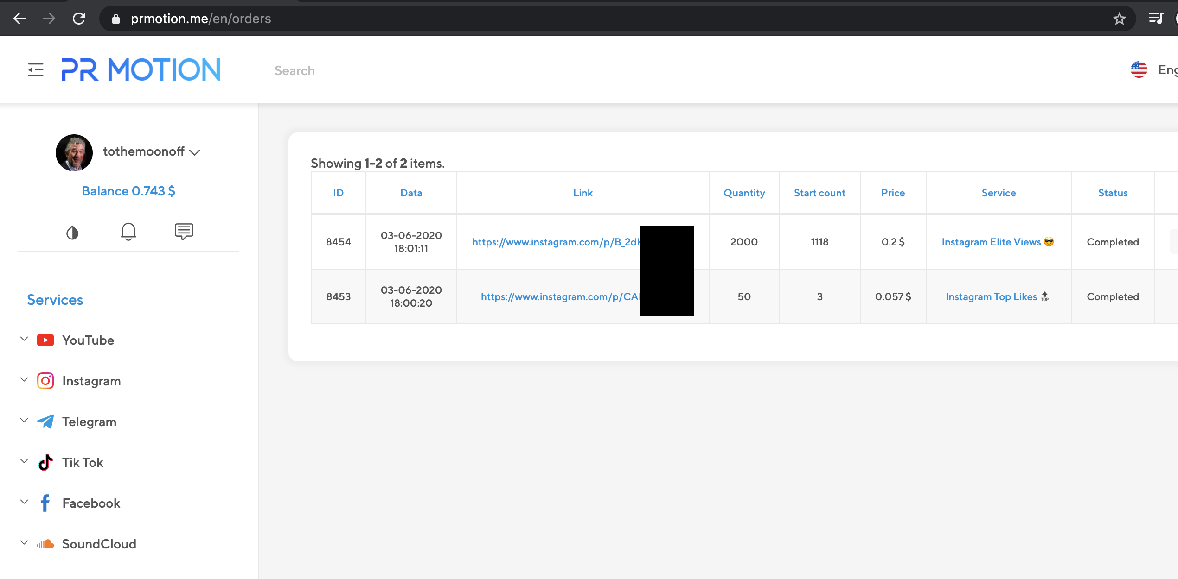Click the US flag language icon
Viewport: 1178px width, 579px height.
click(x=1139, y=70)
